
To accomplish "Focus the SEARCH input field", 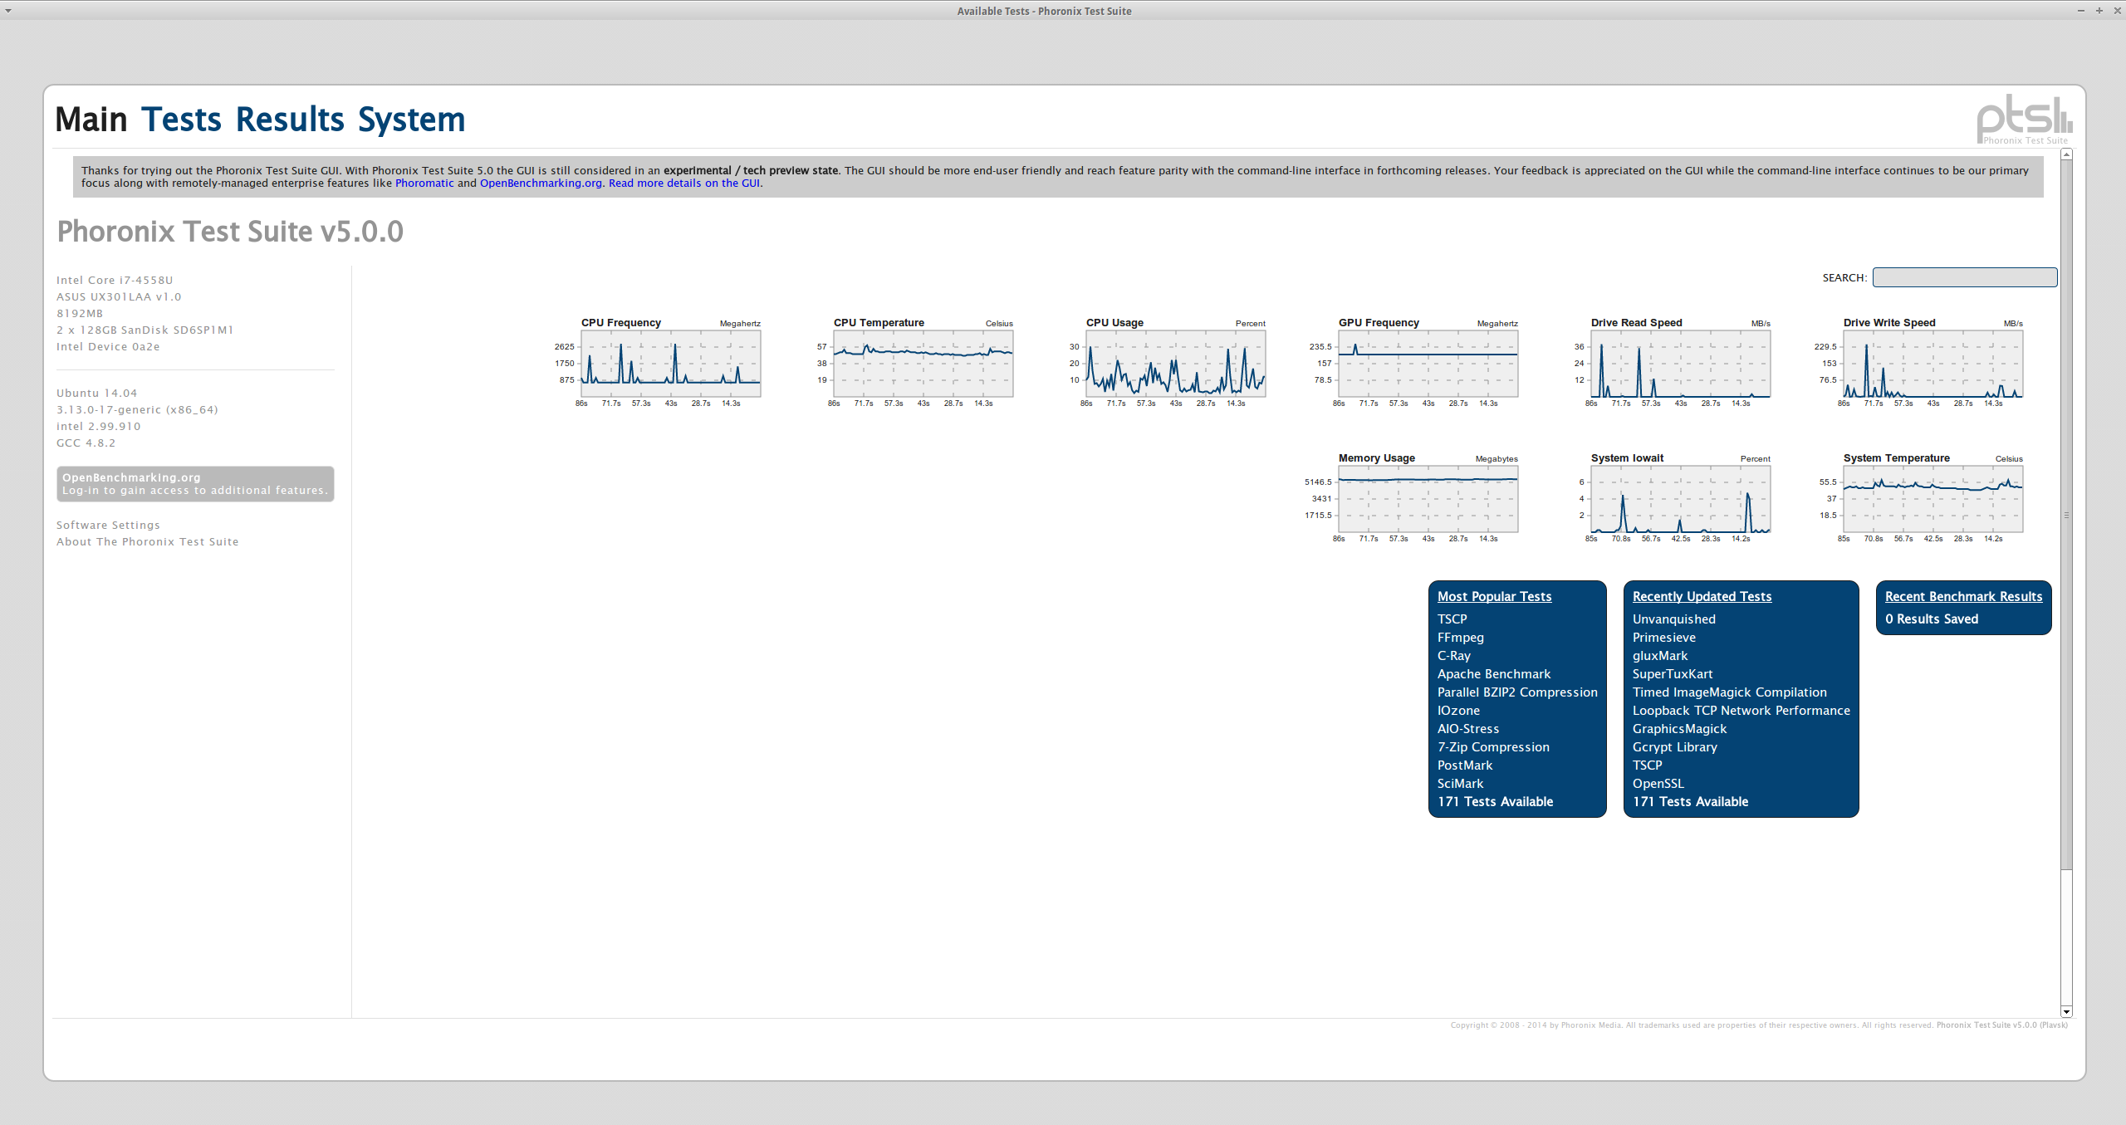I will pos(1965,277).
